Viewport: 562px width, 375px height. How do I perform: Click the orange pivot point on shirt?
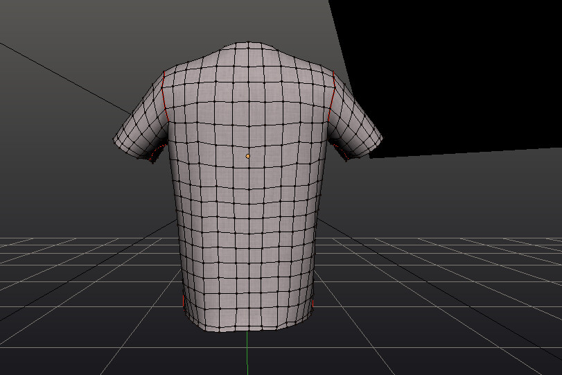point(247,157)
